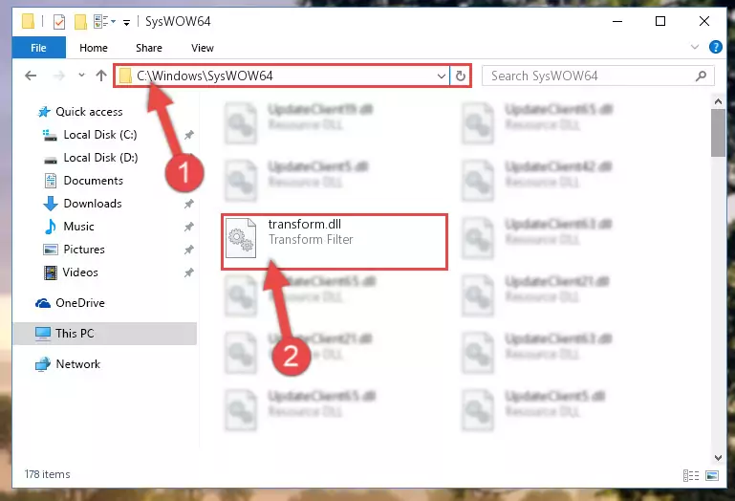Refresh the SysWOW64 folder view
This screenshot has width=735, height=501.
pyautogui.click(x=461, y=76)
